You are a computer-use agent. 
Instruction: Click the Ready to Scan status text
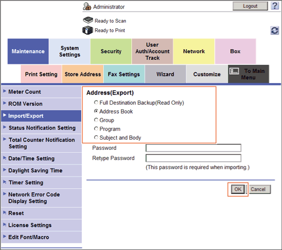click(111, 21)
